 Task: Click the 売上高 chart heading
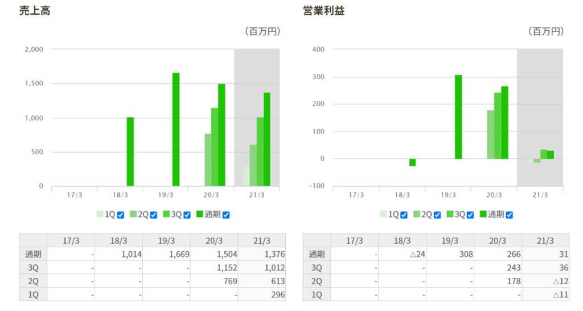[35, 11]
